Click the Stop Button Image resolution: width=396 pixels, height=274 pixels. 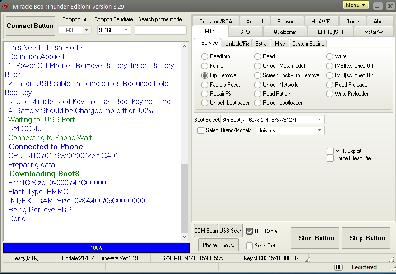click(x=366, y=238)
